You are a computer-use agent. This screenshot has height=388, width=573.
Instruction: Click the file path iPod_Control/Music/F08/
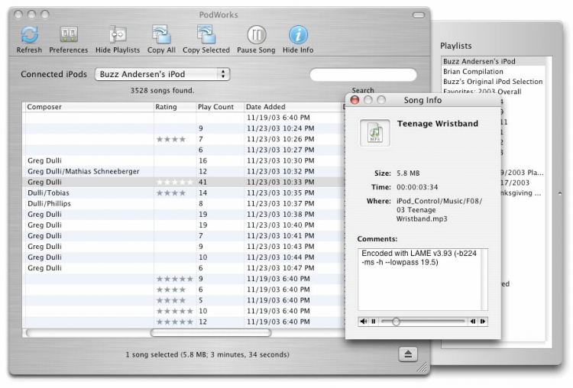[439, 201]
